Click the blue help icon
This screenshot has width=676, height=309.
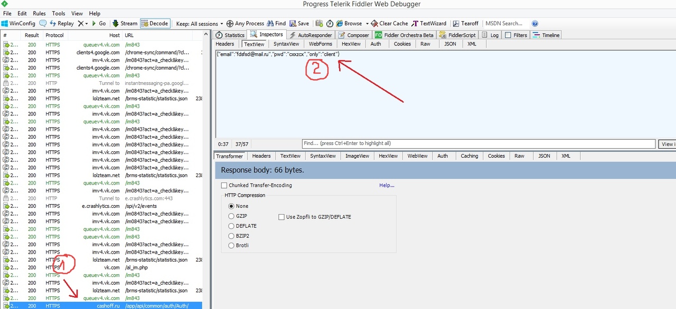pyautogui.click(x=535, y=24)
